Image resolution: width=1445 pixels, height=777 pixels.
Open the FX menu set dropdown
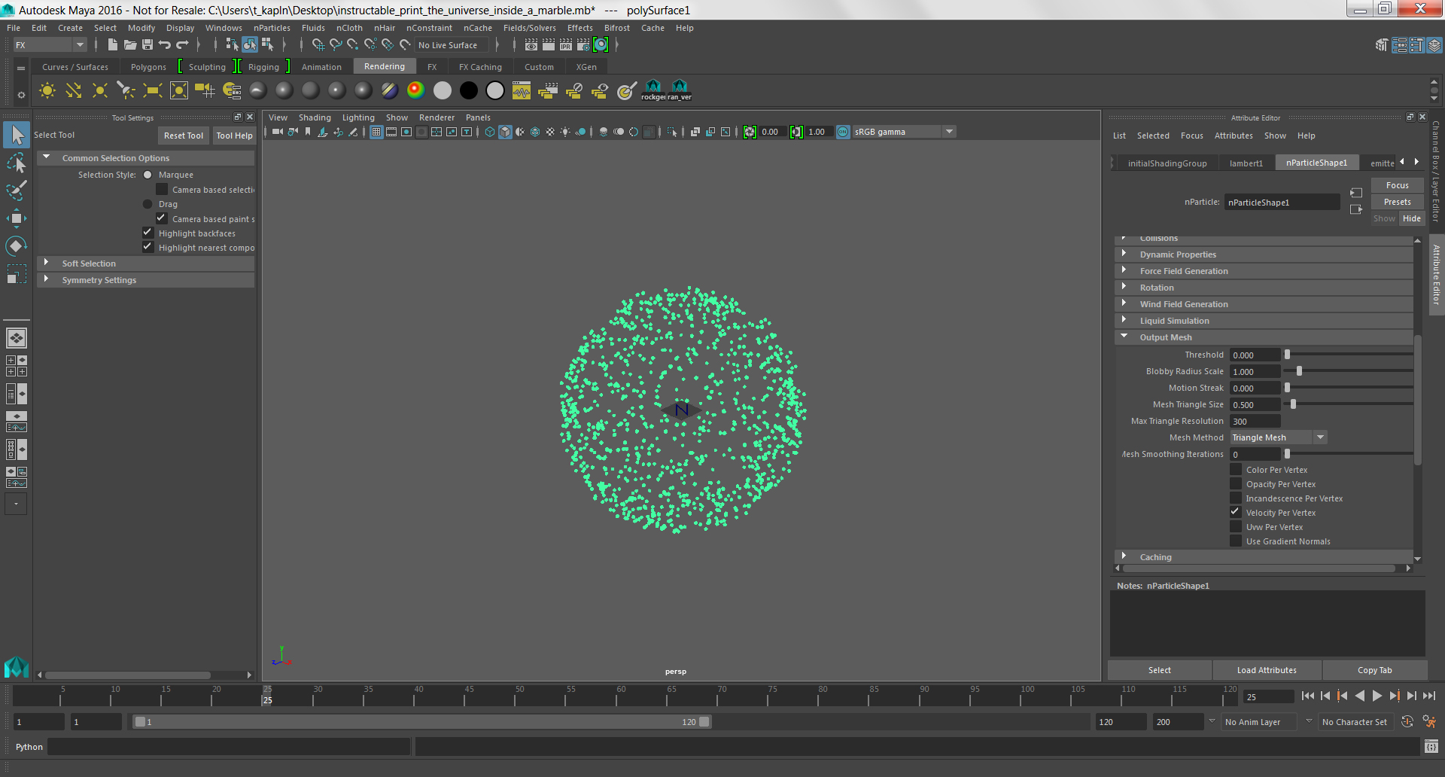click(x=50, y=45)
